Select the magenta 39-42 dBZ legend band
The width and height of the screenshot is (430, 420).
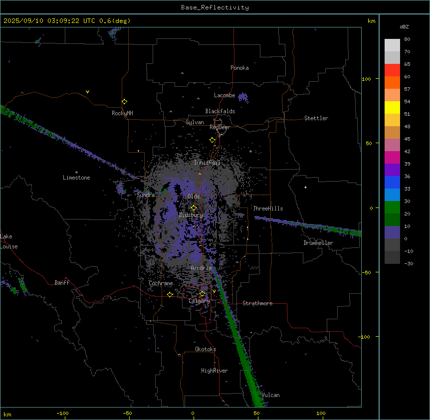click(x=392, y=157)
